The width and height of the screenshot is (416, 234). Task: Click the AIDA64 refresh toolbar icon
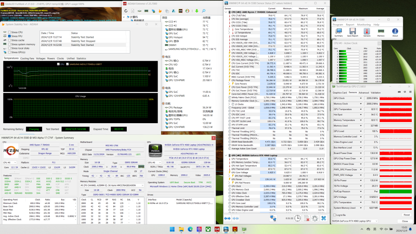coord(126,11)
